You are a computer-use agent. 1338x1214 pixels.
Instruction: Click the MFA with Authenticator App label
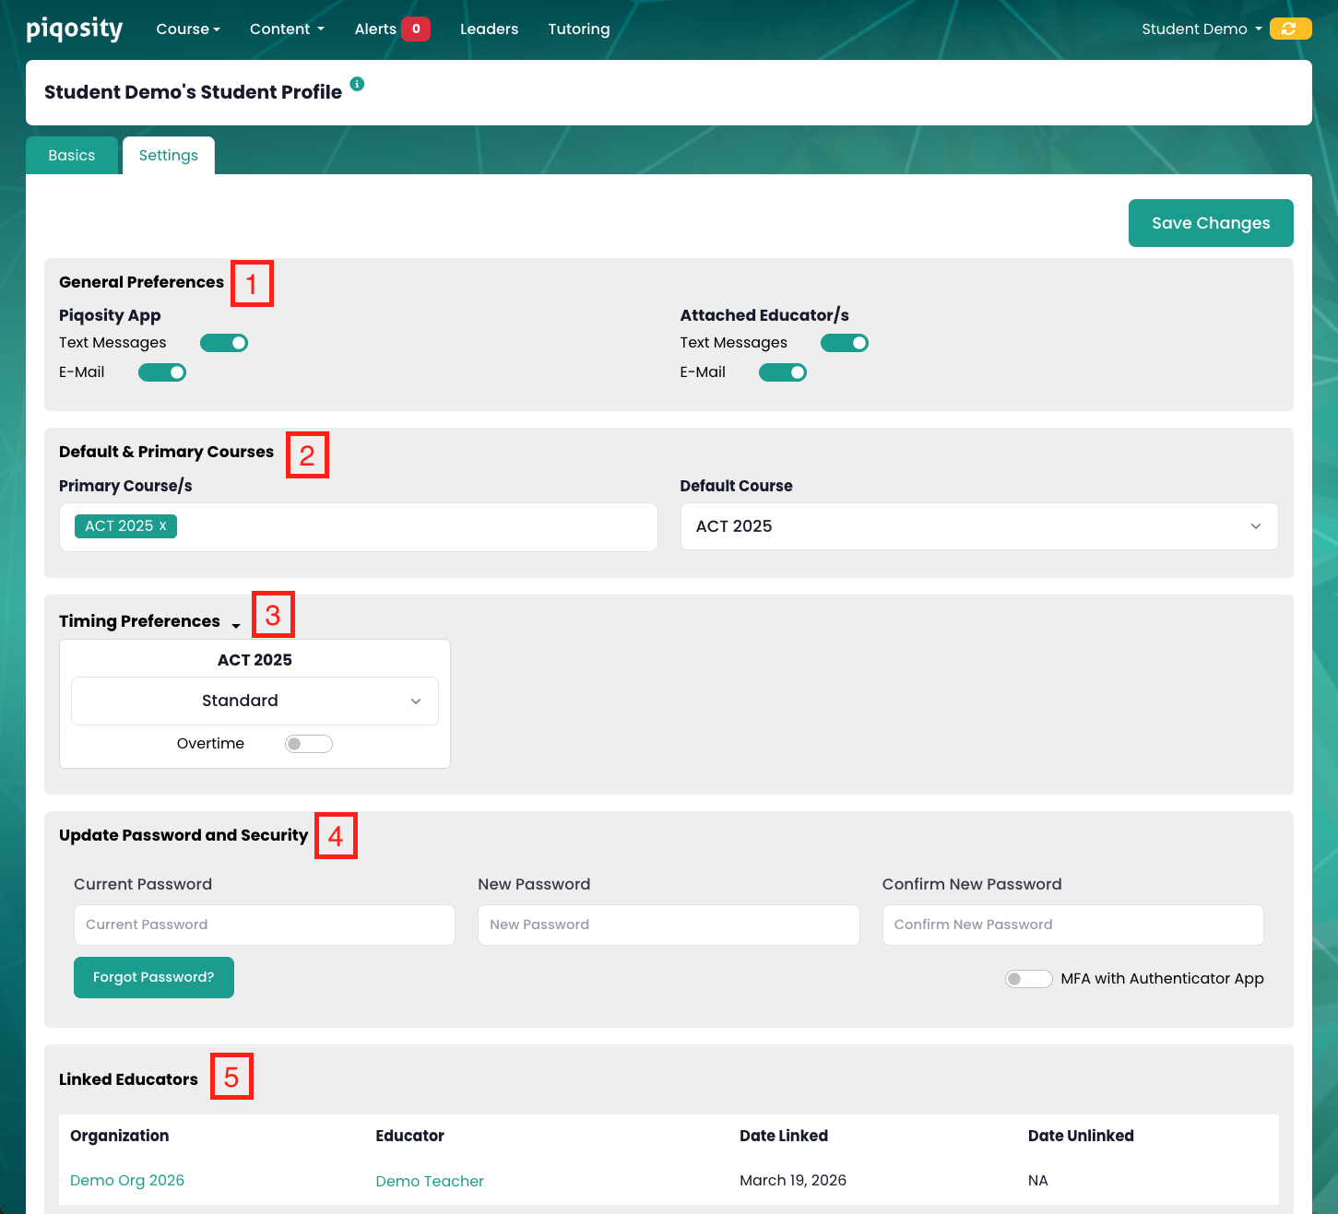coord(1163,979)
